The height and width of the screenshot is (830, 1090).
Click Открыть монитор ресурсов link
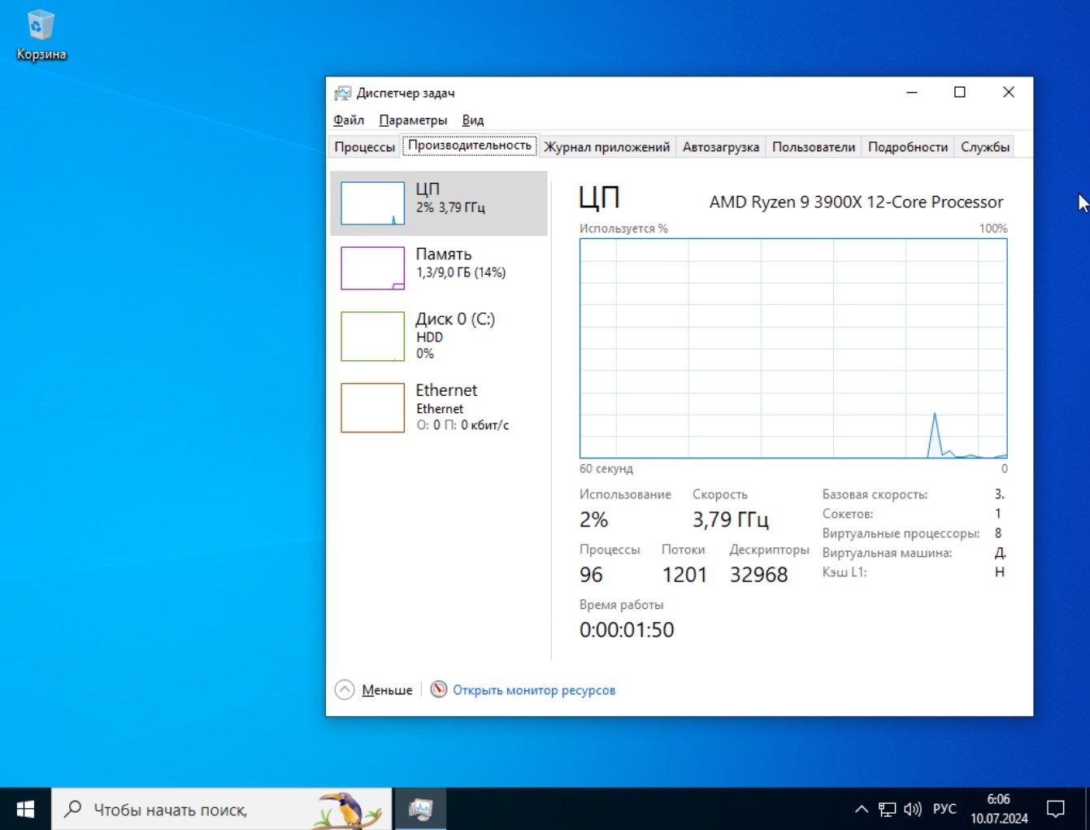point(534,690)
